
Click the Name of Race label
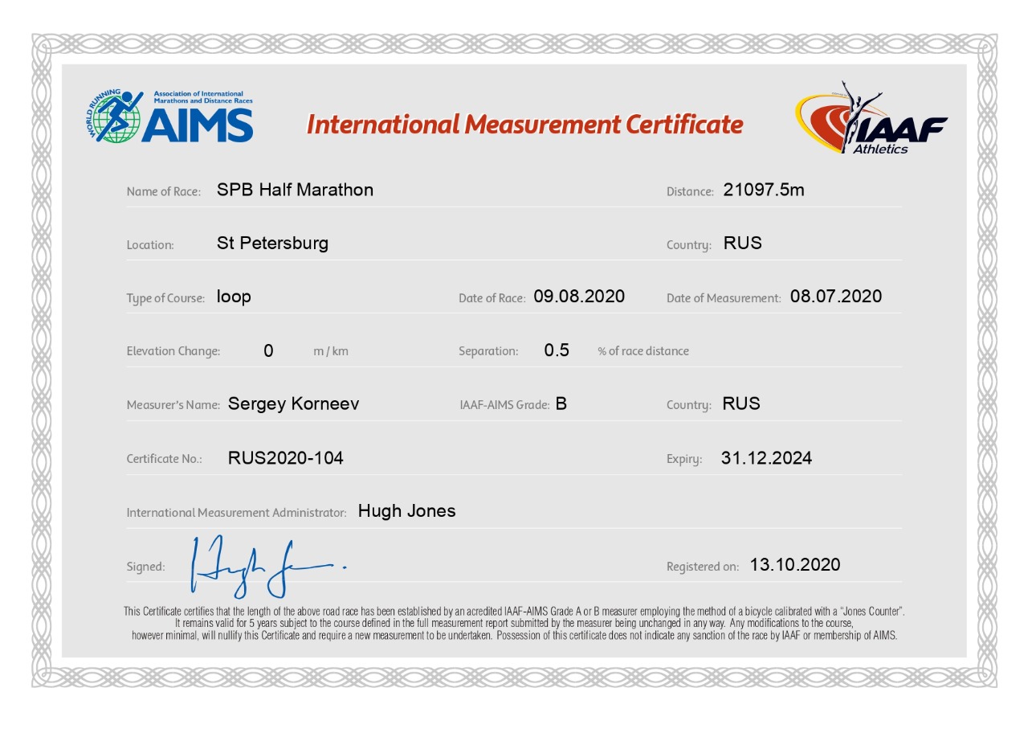tap(163, 192)
